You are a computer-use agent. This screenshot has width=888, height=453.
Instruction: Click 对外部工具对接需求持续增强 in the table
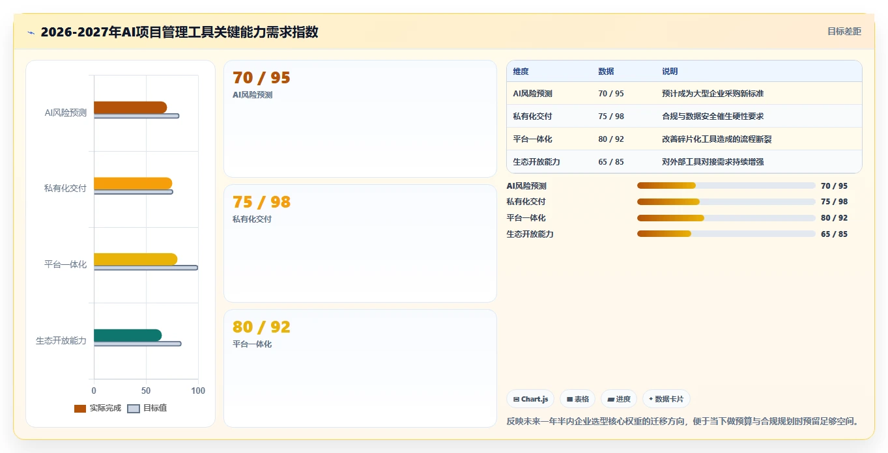click(713, 162)
